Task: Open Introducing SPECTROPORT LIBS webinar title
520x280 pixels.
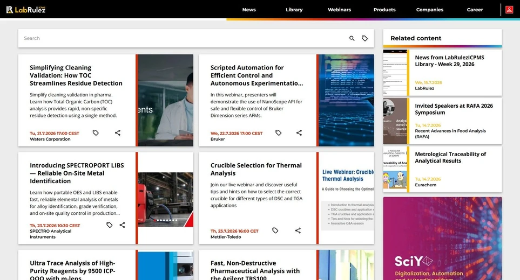Action: pos(77,173)
